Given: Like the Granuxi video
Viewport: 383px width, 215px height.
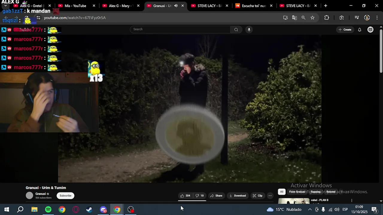Looking at the screenshot, I should (185, 196).
